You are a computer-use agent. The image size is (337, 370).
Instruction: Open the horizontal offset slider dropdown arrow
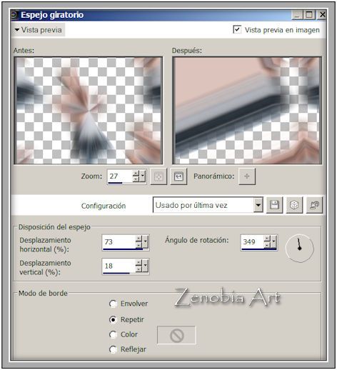click(x=146, y=242)
